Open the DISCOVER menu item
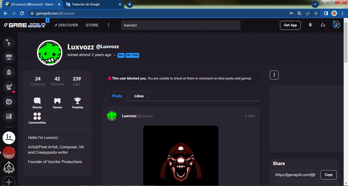 (x=66, y=25)
